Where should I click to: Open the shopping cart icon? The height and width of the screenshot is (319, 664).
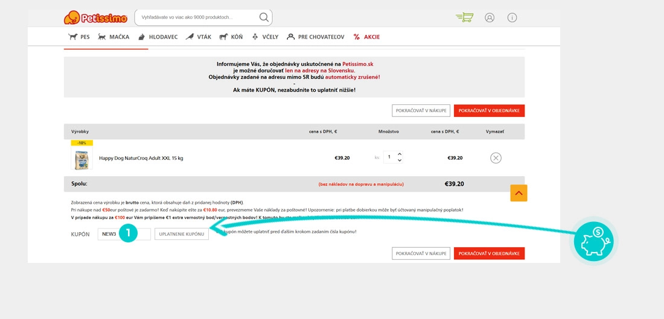(464, 17)
